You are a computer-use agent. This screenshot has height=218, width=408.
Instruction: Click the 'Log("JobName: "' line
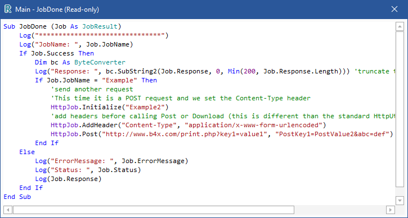click(x=76, y=44)
